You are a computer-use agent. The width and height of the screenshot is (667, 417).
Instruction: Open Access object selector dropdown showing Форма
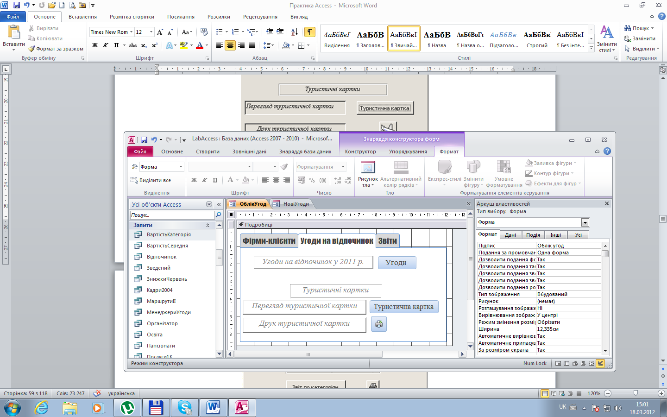pyautogui.click(x=181, y=167)
